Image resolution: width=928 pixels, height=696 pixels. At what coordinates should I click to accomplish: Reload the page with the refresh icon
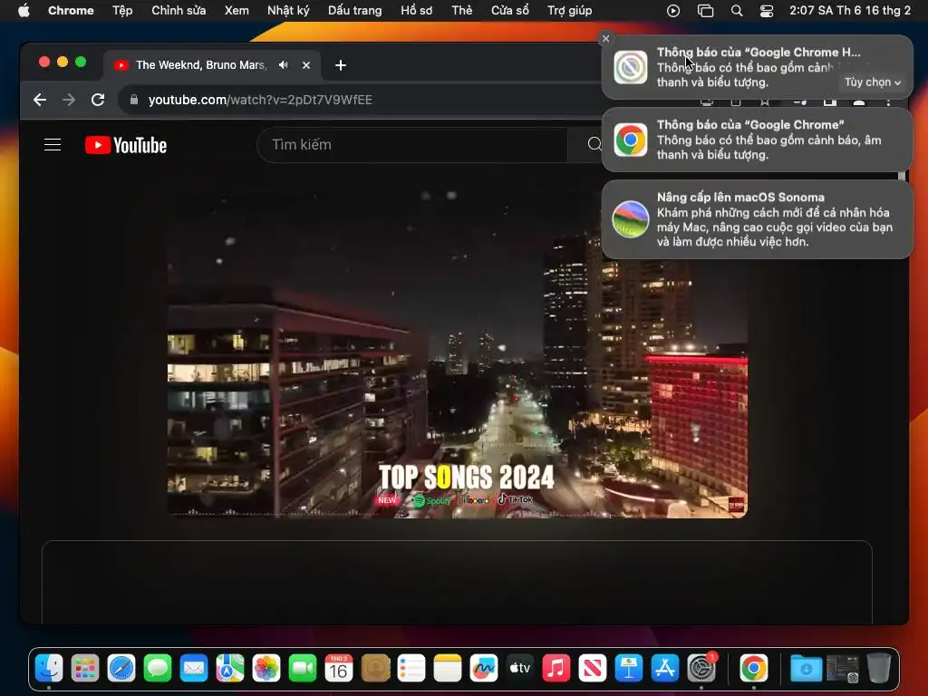click(98, 100)
